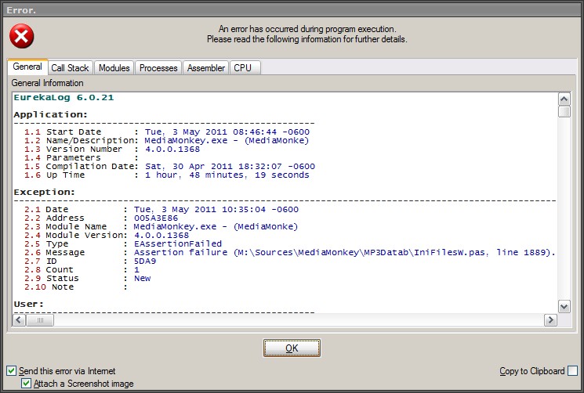Switch to the Modules tab

click(x=114, y=68)
